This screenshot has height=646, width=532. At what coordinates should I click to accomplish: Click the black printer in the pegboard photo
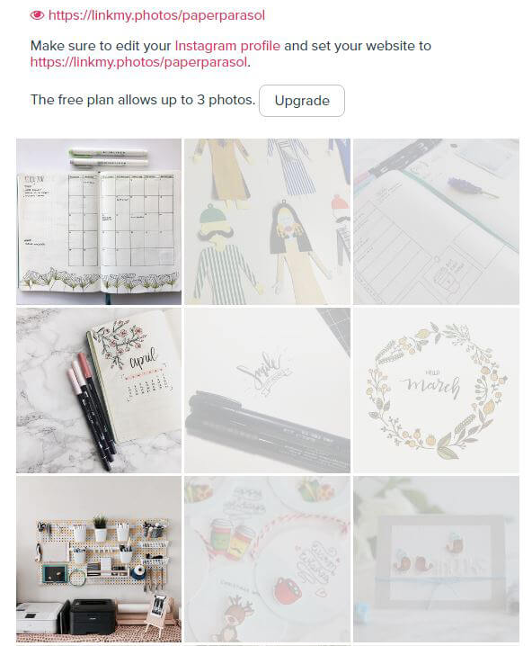[x=93, y=616]
